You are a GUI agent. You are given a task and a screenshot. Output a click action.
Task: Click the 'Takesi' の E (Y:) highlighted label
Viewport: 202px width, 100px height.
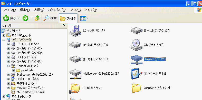point(155,59)
